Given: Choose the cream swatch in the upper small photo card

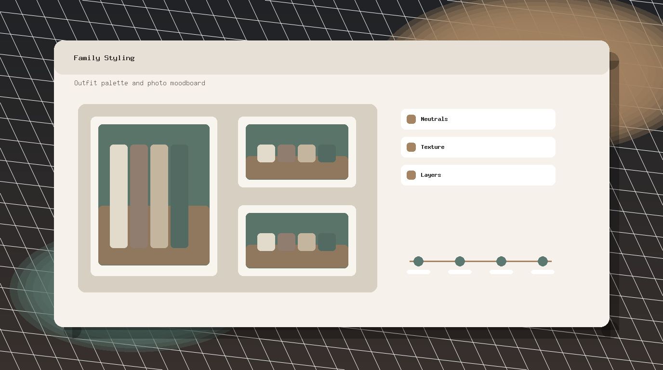Looking at the screenshot, I should coord(266,153).
